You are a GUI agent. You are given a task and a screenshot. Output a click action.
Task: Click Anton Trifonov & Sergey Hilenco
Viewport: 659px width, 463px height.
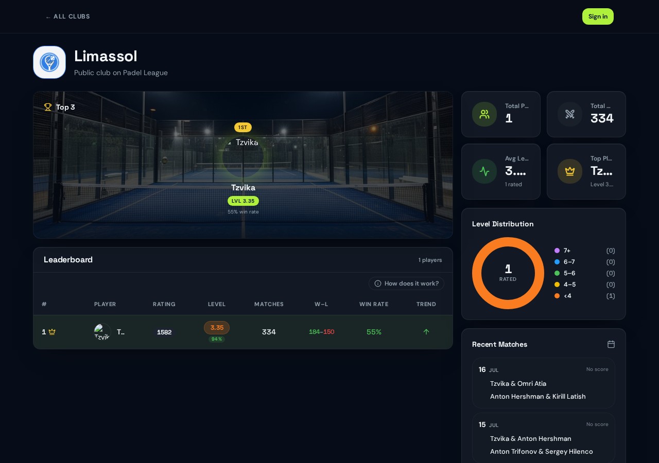(x=542, y=452)
